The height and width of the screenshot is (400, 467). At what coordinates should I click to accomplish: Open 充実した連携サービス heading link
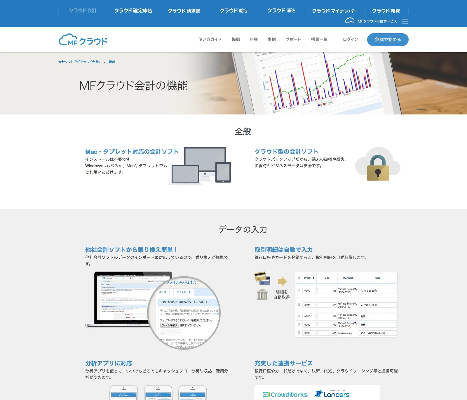(x=283, y=363)
